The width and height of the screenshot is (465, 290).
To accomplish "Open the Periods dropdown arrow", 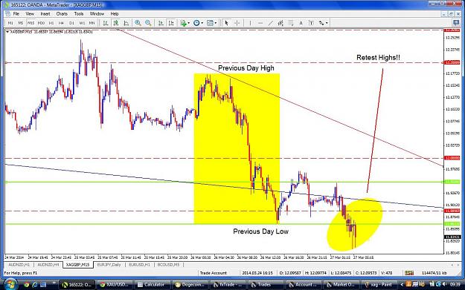I will (x=202, y=23).
